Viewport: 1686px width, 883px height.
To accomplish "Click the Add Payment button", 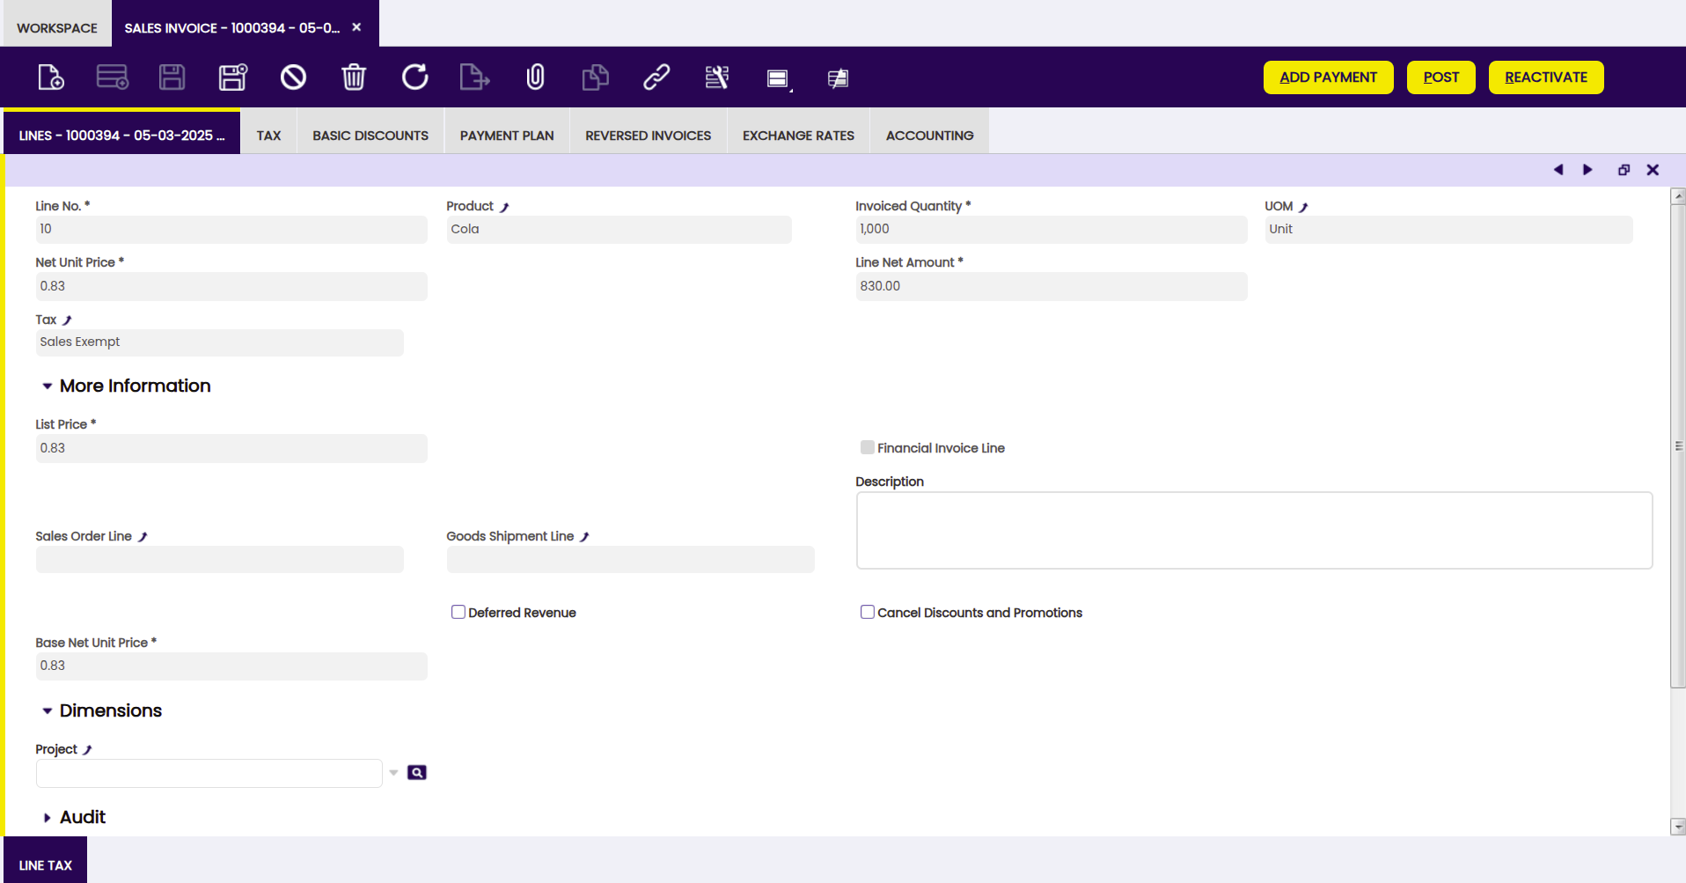I will (1329, 77).
